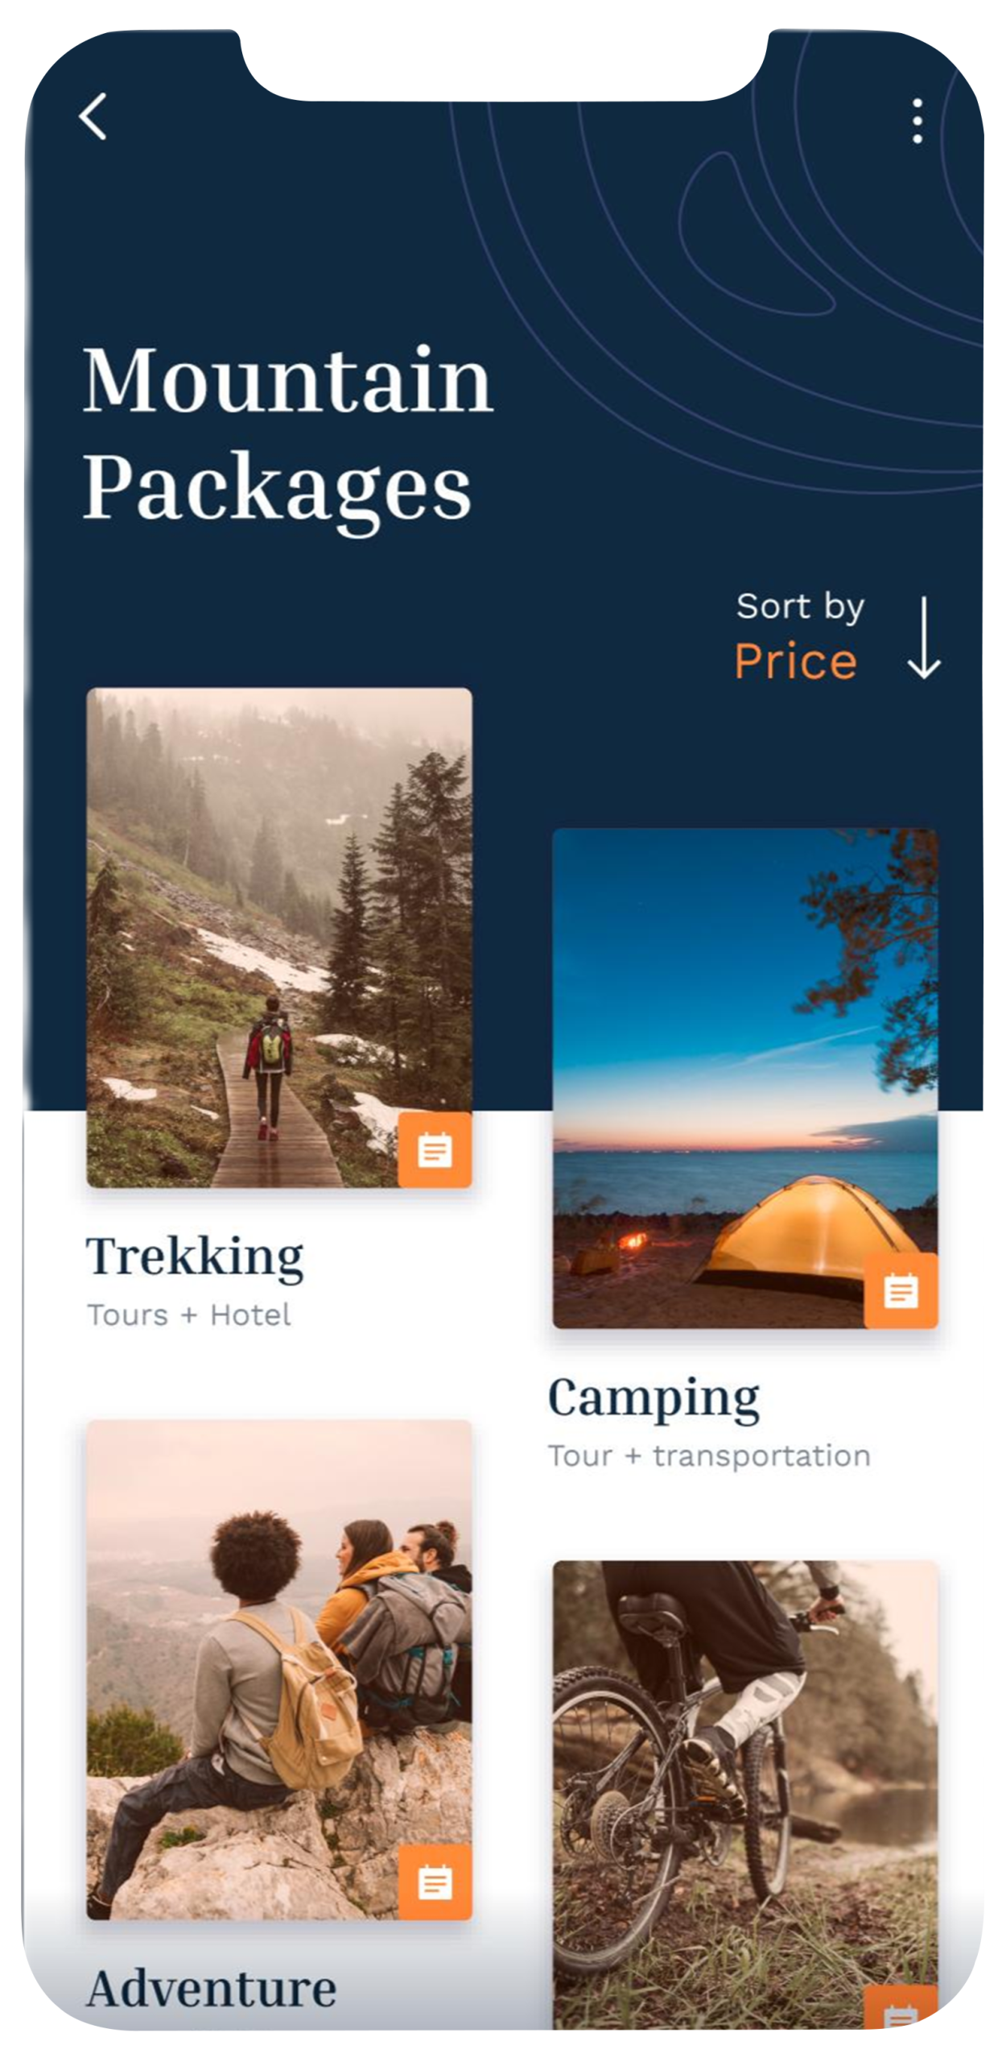Select the Camping title

654,1399
